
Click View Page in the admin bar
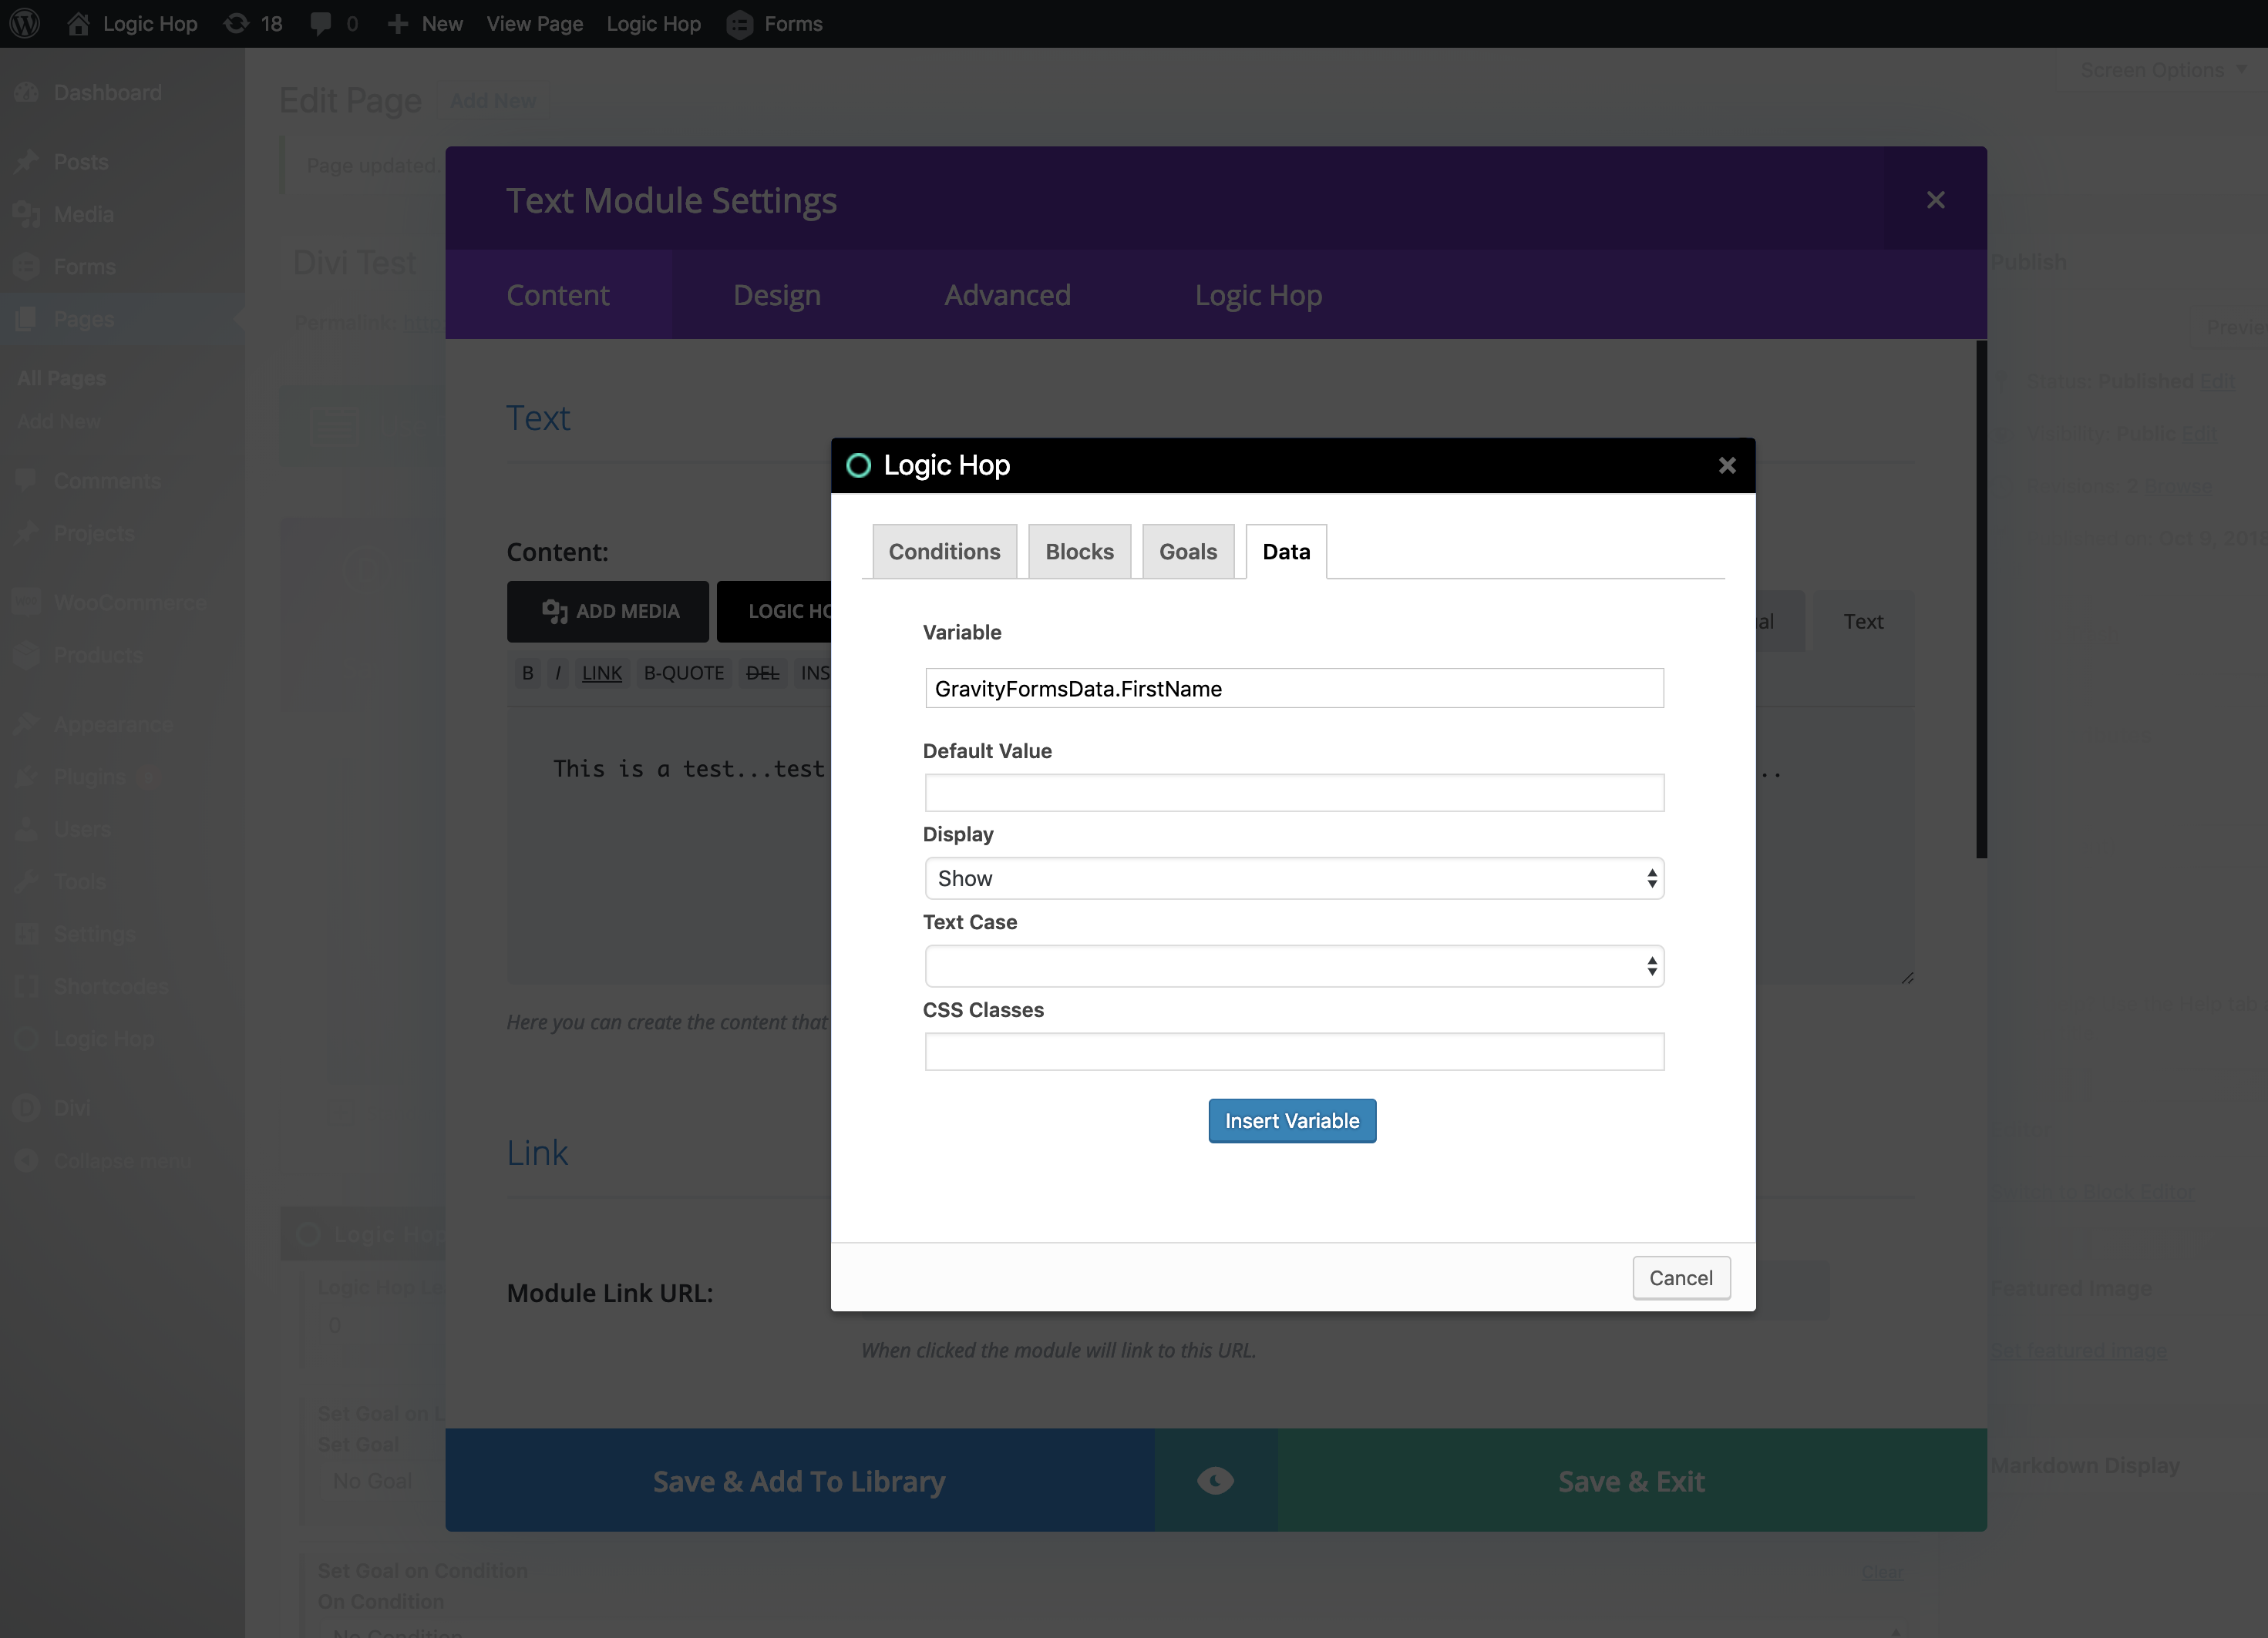pyautogui.click(x=534, y=23)
